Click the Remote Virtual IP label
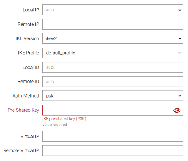This screenshot has width=188, height=161. [21, 150]
